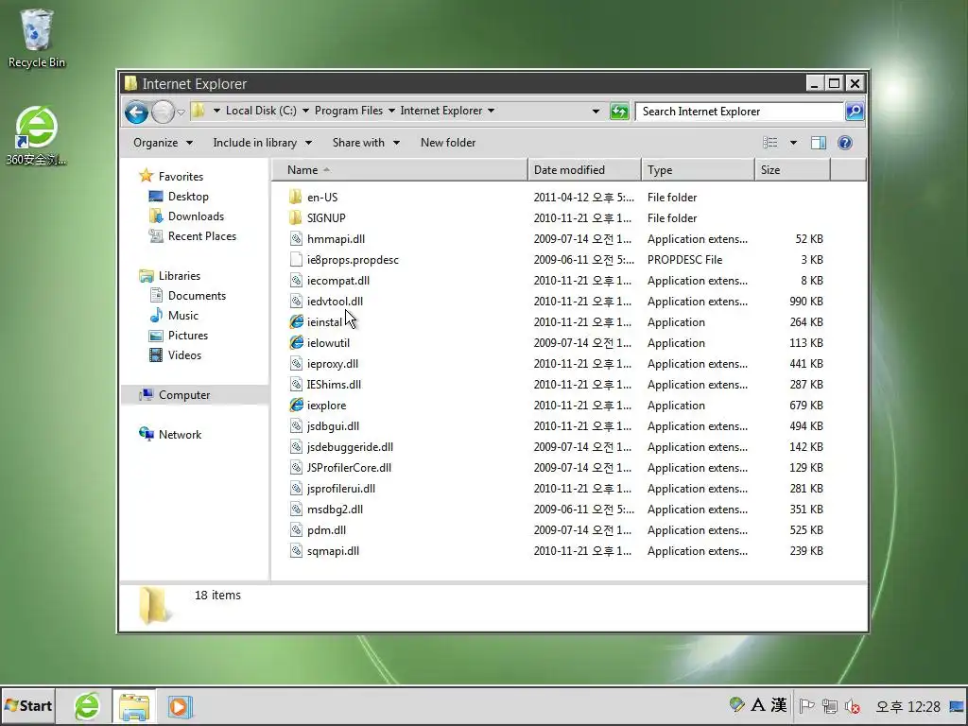Click the 漢 input mode tray icon
The image size is (968, 726).
click(779, 705)
